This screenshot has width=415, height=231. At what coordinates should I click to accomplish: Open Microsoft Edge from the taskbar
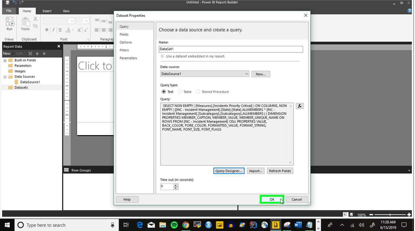pyautogui.click(x=140, y=225)
